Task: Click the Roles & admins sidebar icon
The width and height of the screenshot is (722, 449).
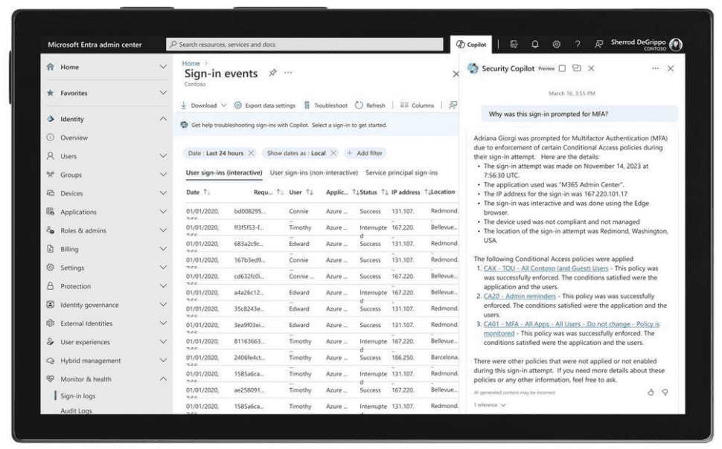Action: [x=50, y=230]
